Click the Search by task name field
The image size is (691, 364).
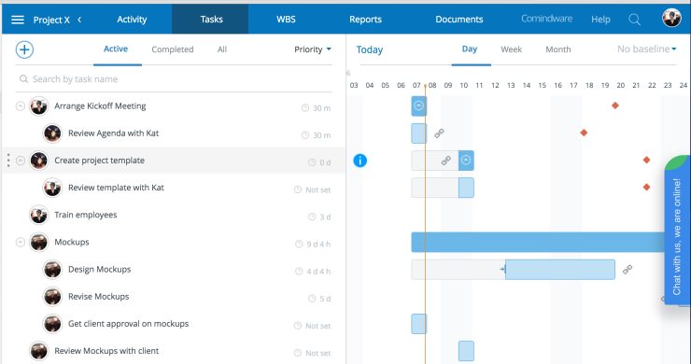point(174,79)
